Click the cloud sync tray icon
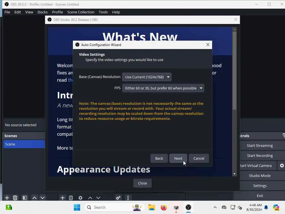Viewport: 285px width, 214px height. (224, 207)
